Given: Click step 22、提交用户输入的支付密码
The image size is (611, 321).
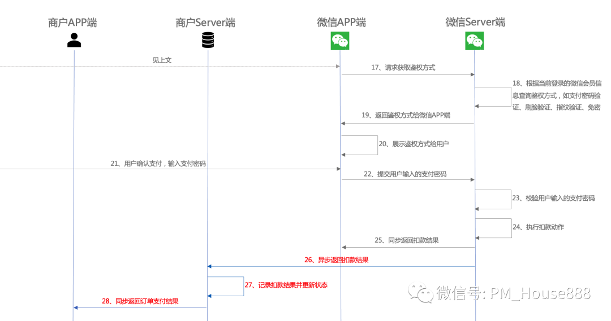Looking at the screenshot, I should [x=405, y=174].
